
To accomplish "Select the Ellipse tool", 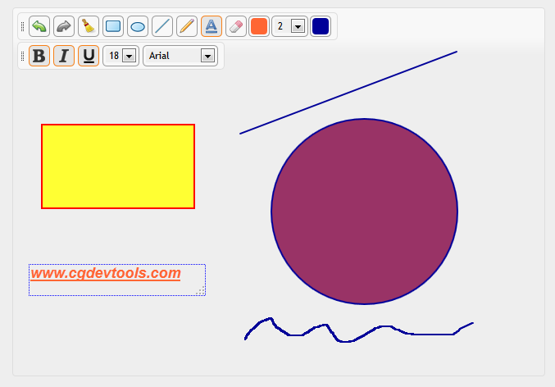I will pyautogui.click(x=138, y=26).
